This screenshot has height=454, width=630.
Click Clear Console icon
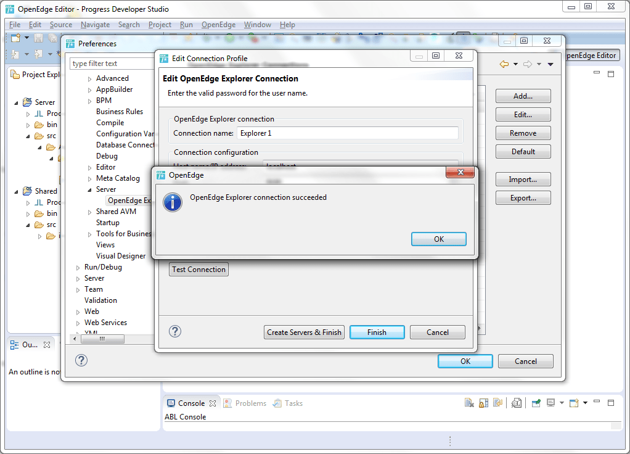[469, 403]
